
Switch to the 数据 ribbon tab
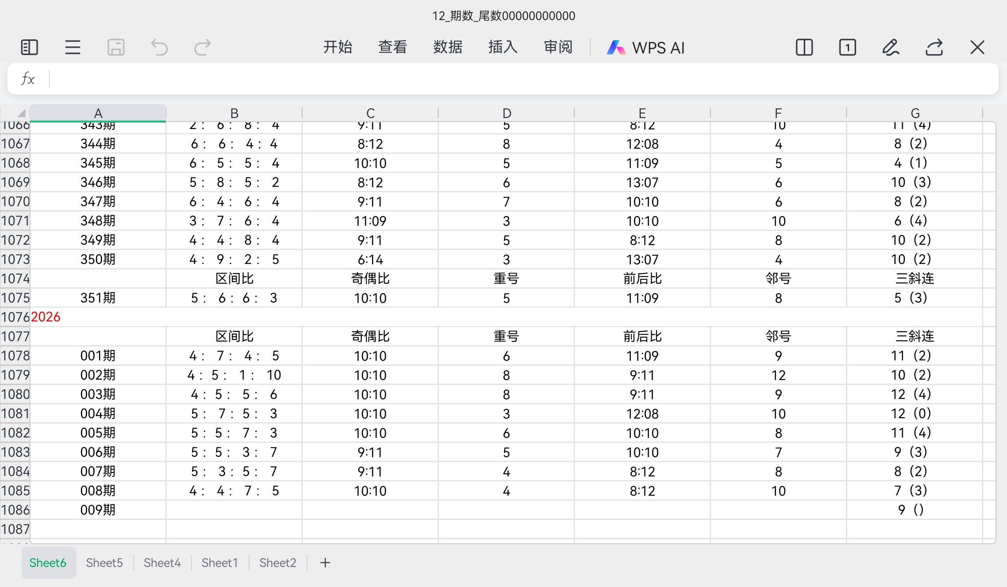(x=448, y=47)
